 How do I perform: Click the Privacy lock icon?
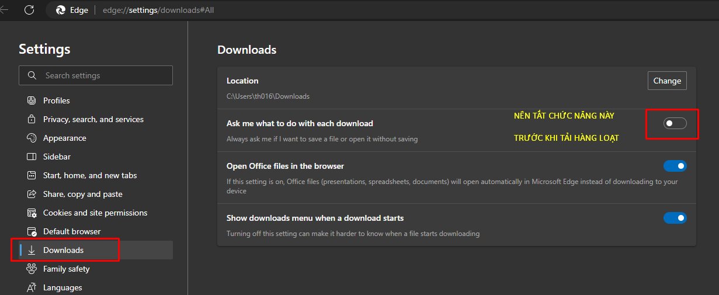click(x=32, y=119)
